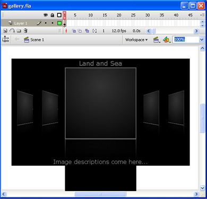Open Modify Onion Markers

94,31
